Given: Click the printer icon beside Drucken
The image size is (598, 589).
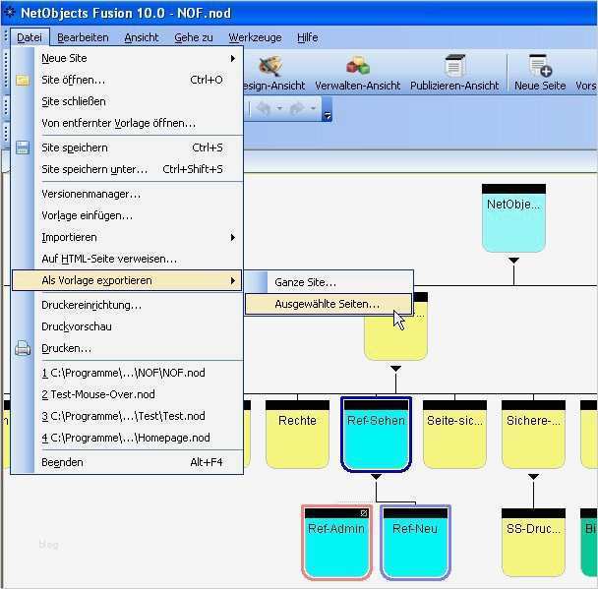Looking at the screenshot, I should [x=23, y=348].
